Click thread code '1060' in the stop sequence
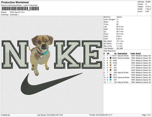The height and width of the screenshot is (117, 152). coord(133,63)
